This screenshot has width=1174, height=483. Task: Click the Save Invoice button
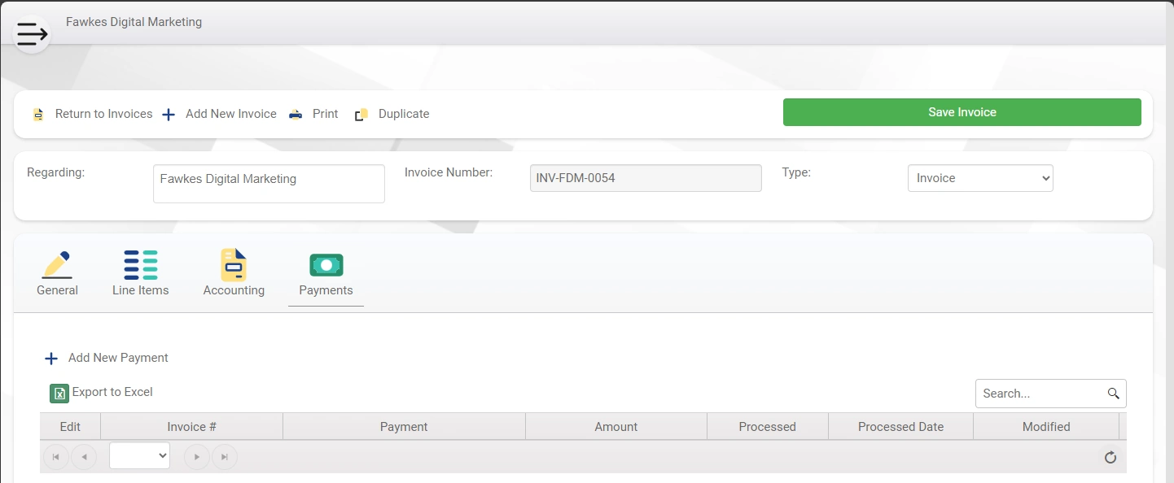(x=962, y=112)
